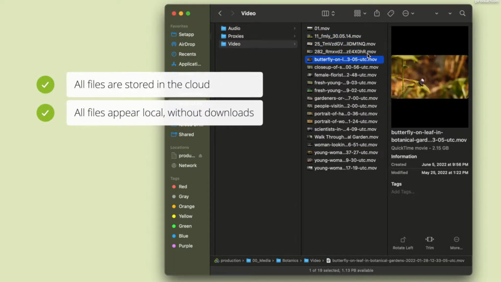
Task: Select the Network location in sidebar
Action: point(187,165)
